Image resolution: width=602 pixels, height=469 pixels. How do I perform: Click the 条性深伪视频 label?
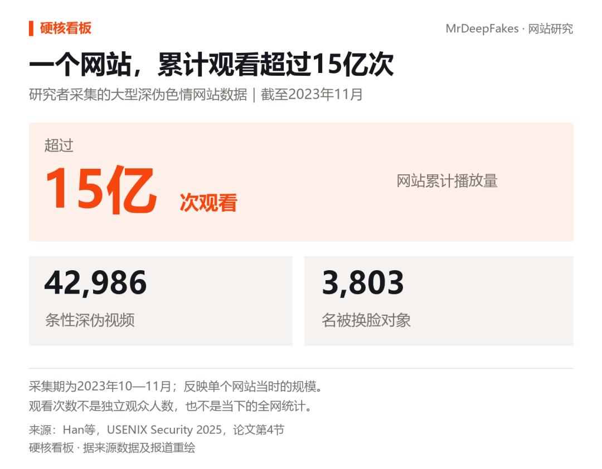pos(90,320)
